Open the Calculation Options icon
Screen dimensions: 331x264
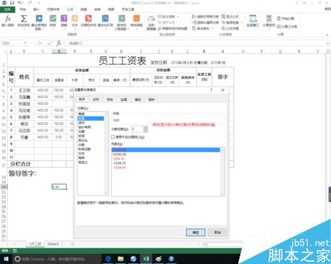coord(269,21)
